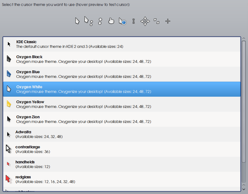Click the KDE Classic black arrow icon
Screen dimensions: 248x194
click(x=9, y=44)
